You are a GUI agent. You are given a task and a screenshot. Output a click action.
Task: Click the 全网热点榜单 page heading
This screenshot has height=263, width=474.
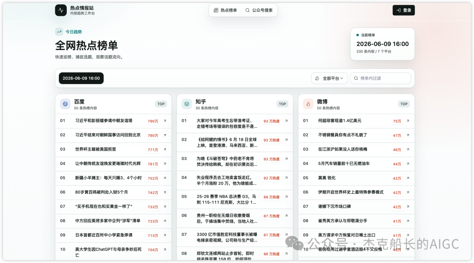(86, 46)
